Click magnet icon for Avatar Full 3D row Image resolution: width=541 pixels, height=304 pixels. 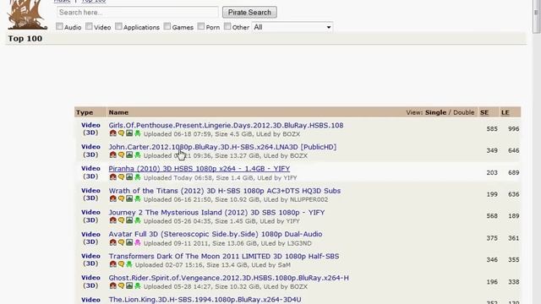click(112, 242)
